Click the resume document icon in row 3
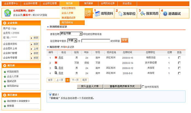Viewport: 191px width, 113px height. pos(56,68)
